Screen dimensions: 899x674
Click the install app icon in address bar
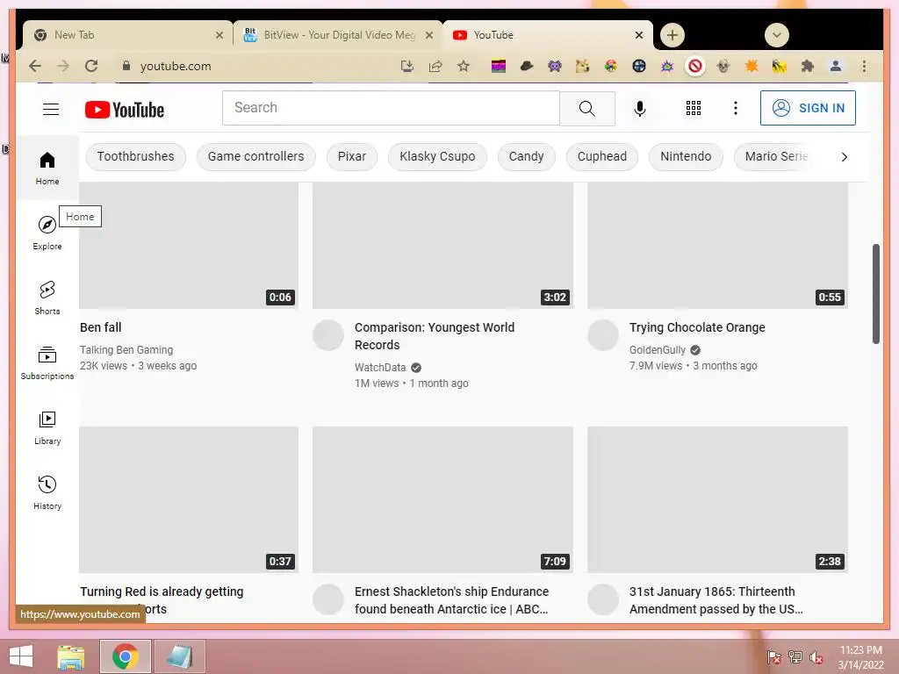point(407,66)
